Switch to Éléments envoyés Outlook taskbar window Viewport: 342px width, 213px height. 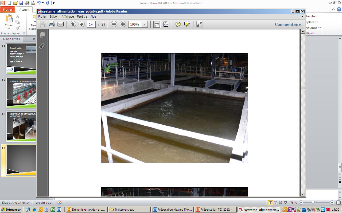click(86, 210)
